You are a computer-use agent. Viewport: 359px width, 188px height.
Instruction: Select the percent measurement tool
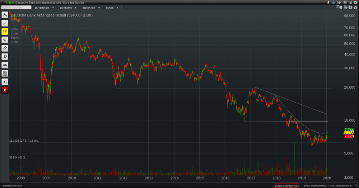(x=5, y=40)
